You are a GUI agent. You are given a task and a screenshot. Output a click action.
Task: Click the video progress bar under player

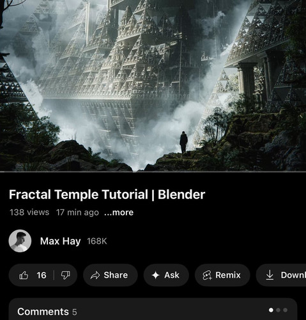coord(153,172)
